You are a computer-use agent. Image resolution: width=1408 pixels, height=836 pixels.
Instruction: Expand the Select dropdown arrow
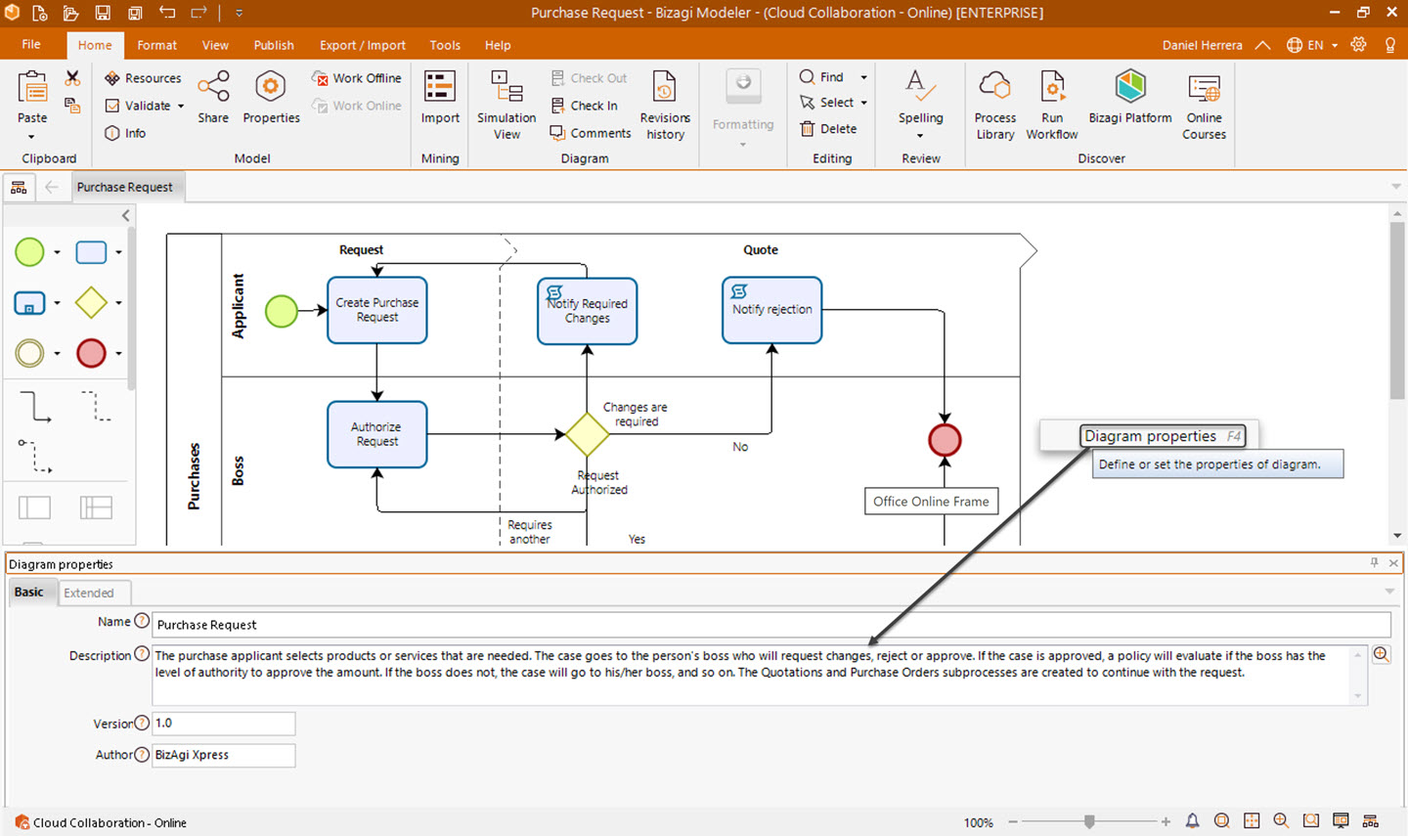864,103
